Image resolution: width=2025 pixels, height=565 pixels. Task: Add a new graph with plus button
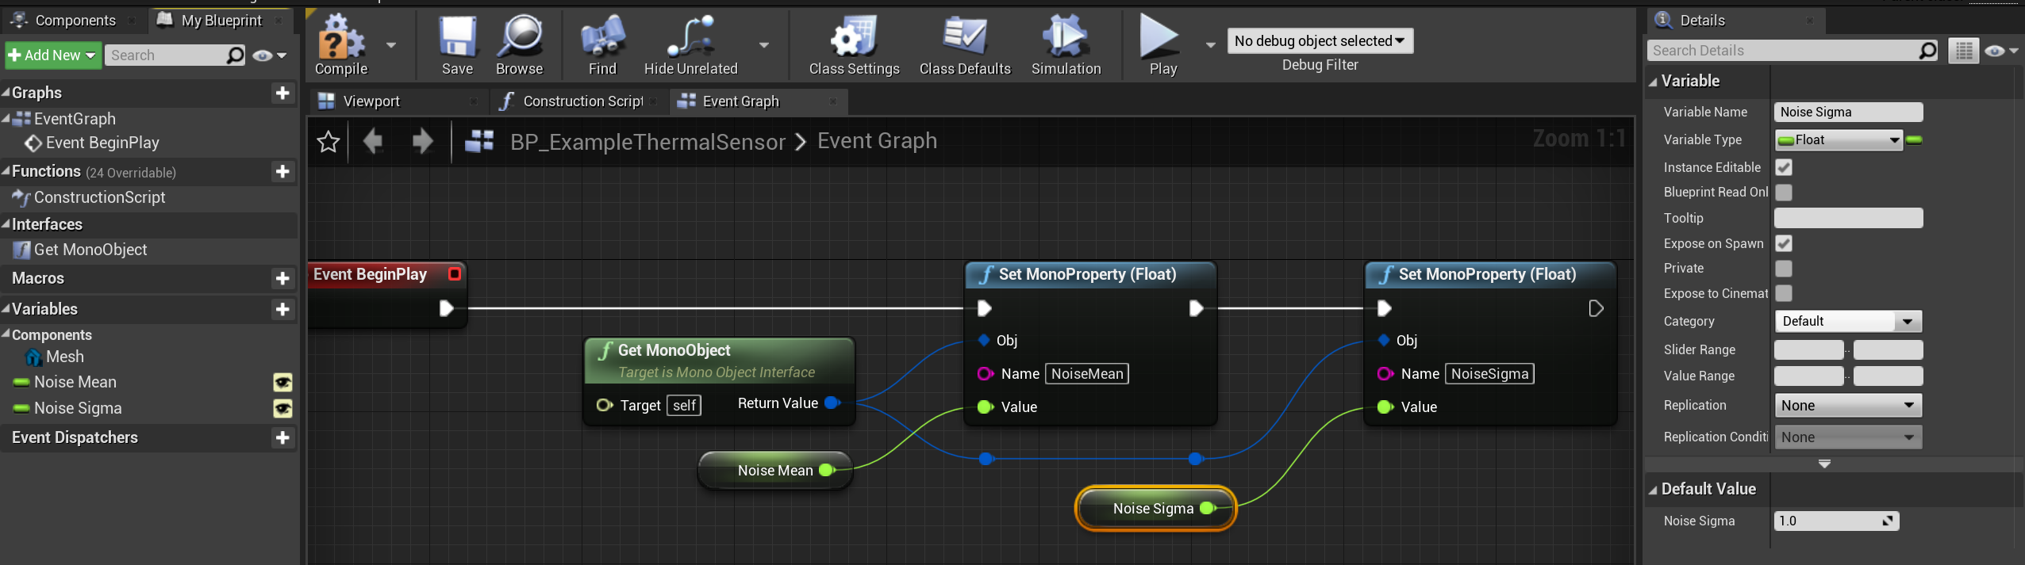(282, 93)
